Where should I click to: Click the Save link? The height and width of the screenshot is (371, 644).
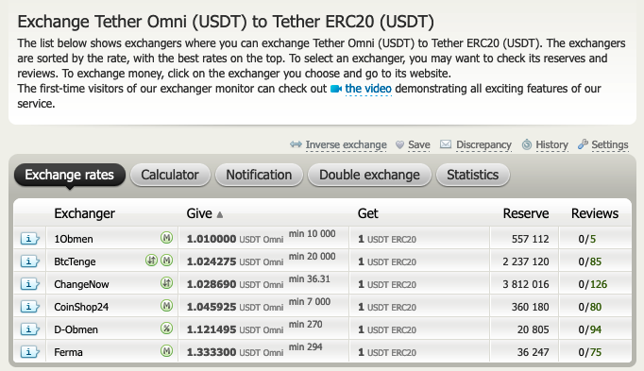click(419, 144)
